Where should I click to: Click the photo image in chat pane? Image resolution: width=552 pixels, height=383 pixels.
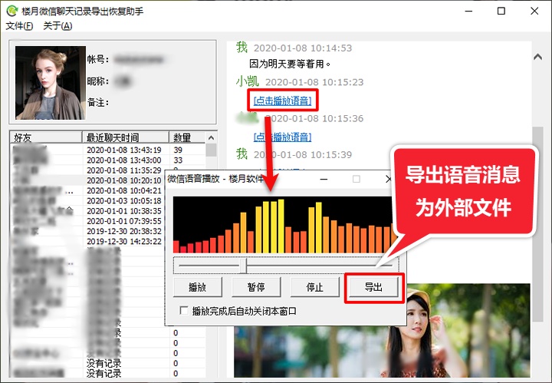[382, 331]
